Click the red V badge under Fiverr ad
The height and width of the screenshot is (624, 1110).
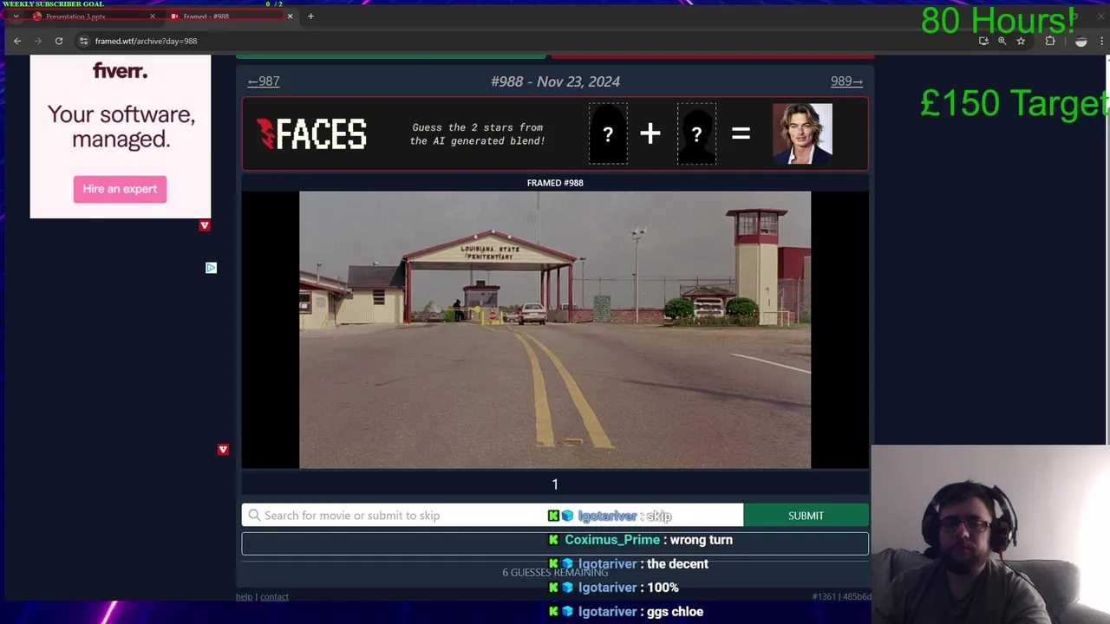[x=205, y=225]
